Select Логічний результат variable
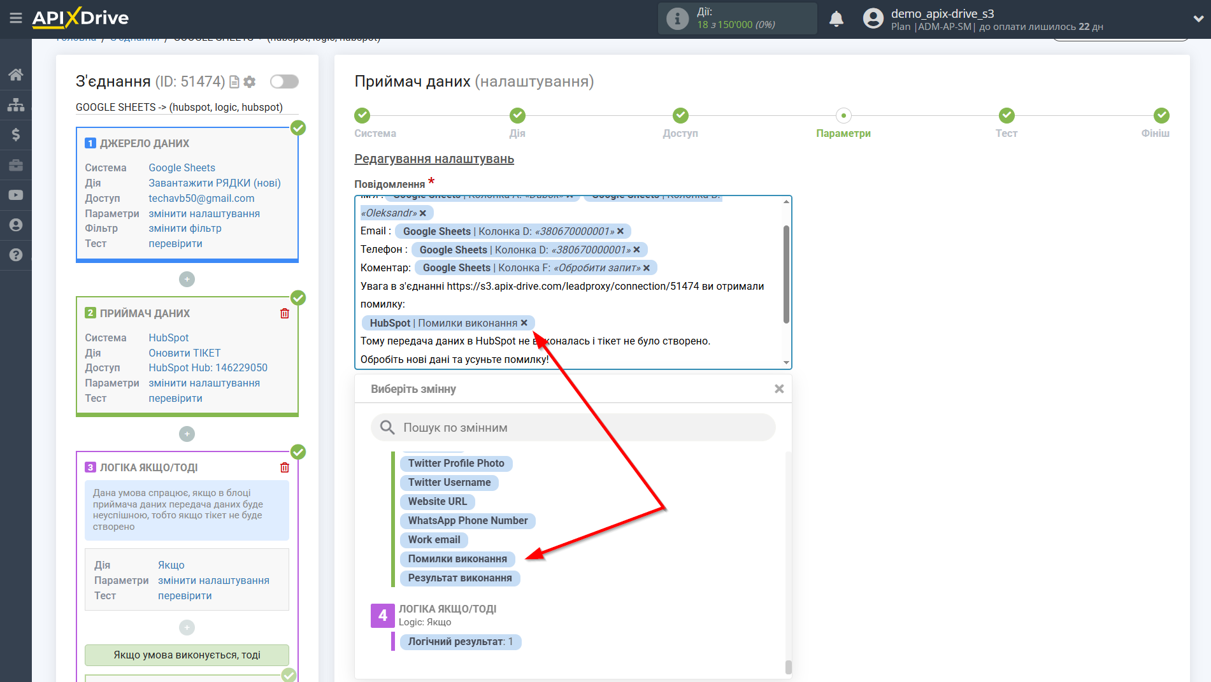Screen dimensions: 1211x682 (x=460, y=641)
